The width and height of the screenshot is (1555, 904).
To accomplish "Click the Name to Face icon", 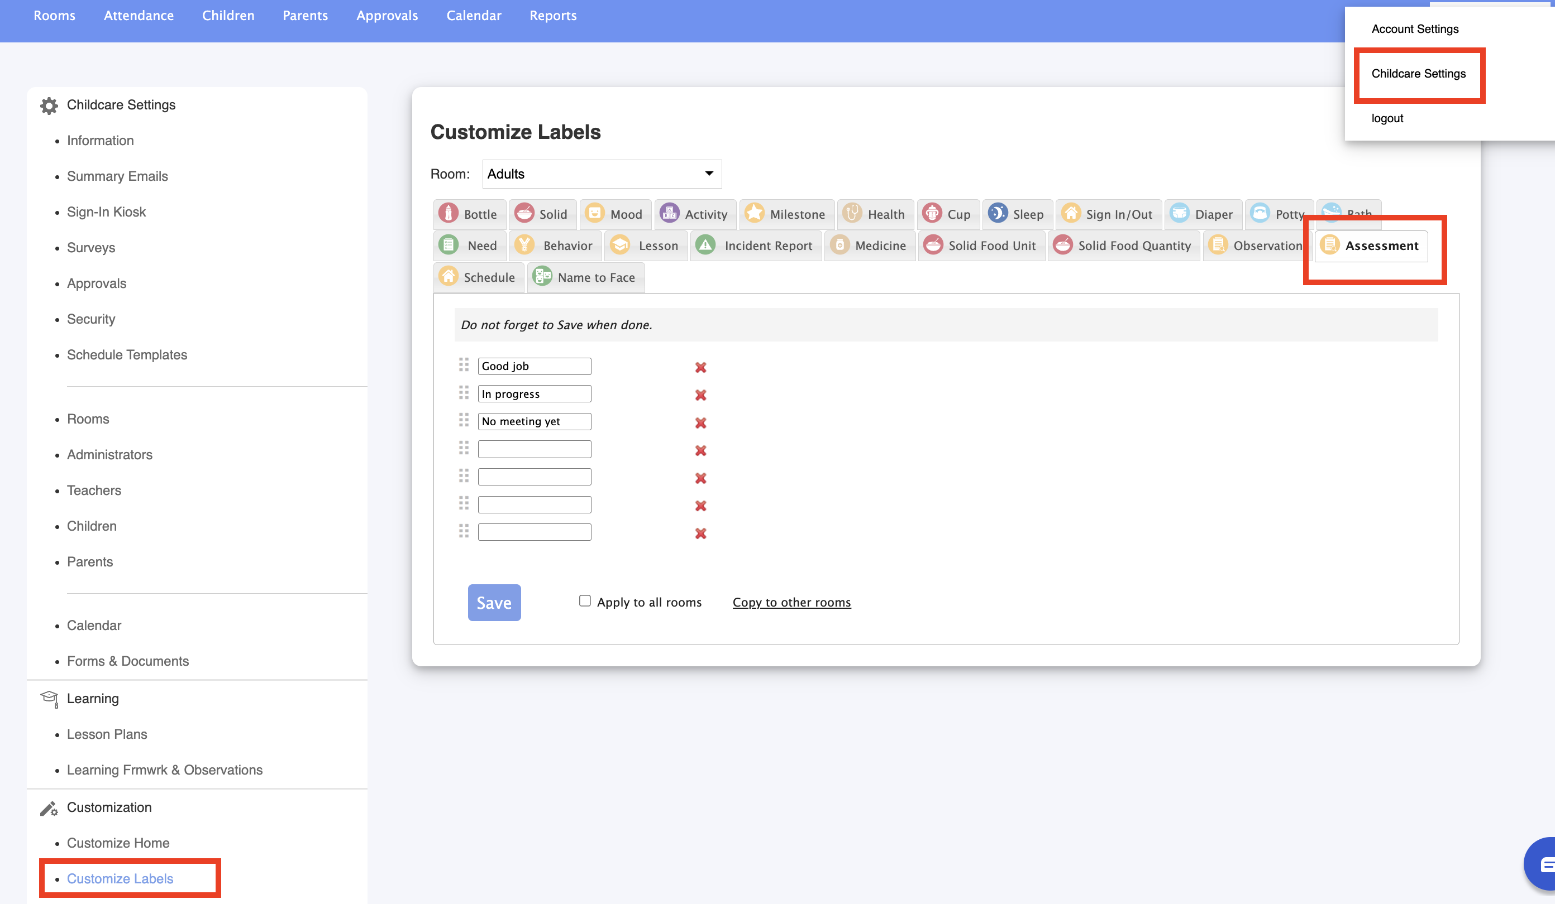I will pos(542,277).
